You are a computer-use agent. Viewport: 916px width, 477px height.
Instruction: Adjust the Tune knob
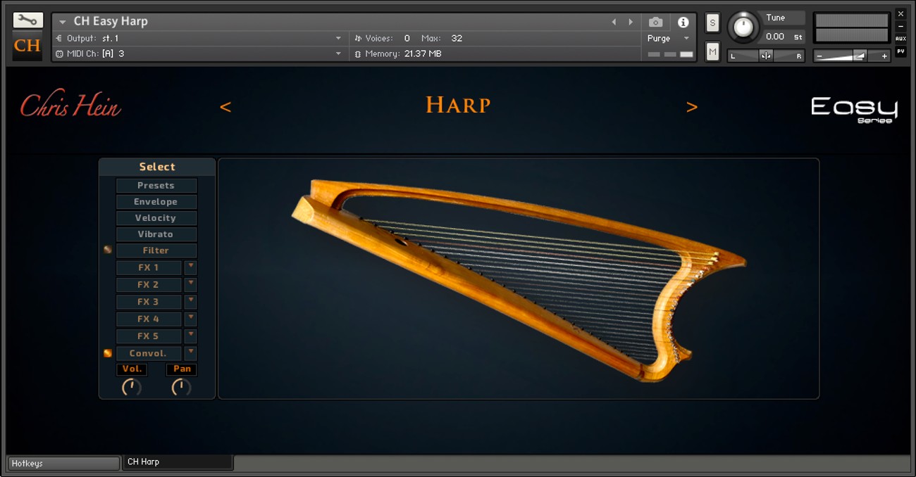pyautogui.click(x=743, y=27)
